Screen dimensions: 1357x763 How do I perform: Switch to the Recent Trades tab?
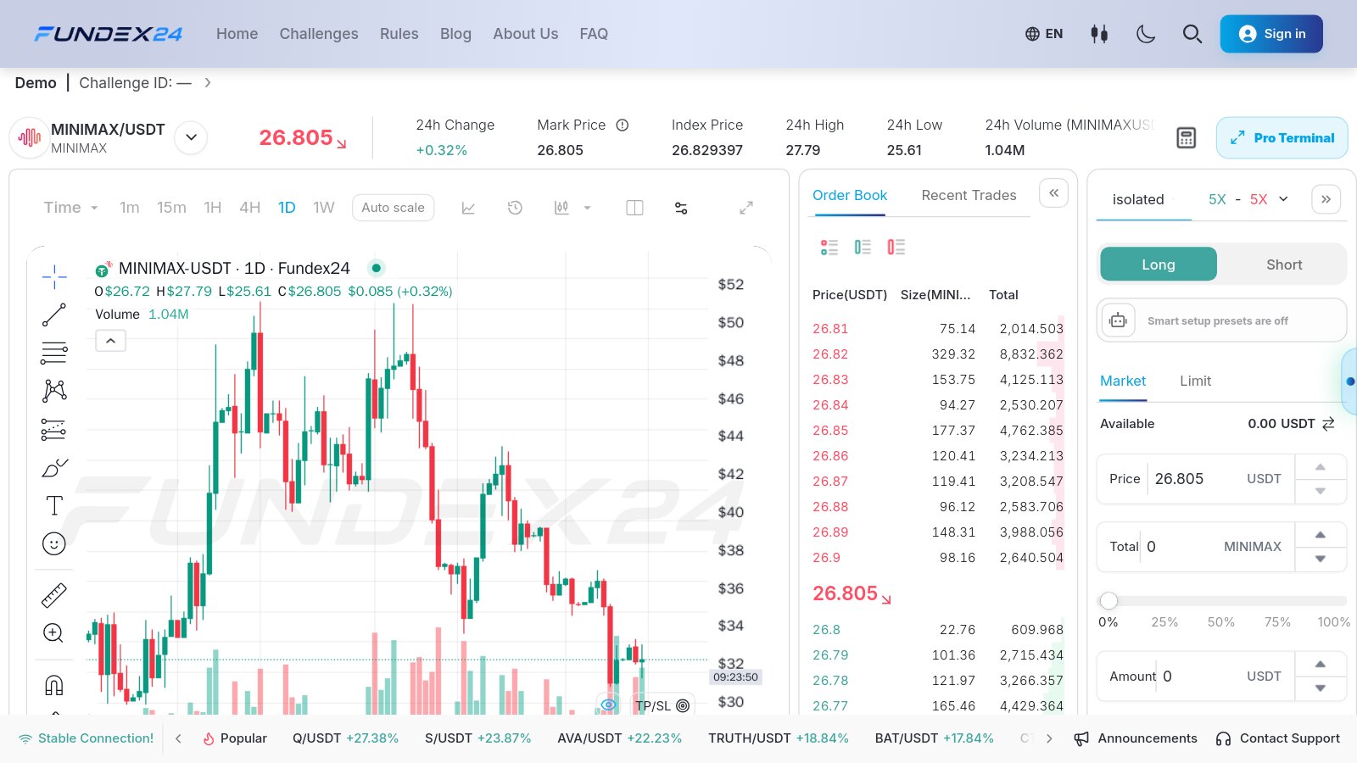point(969,195)
